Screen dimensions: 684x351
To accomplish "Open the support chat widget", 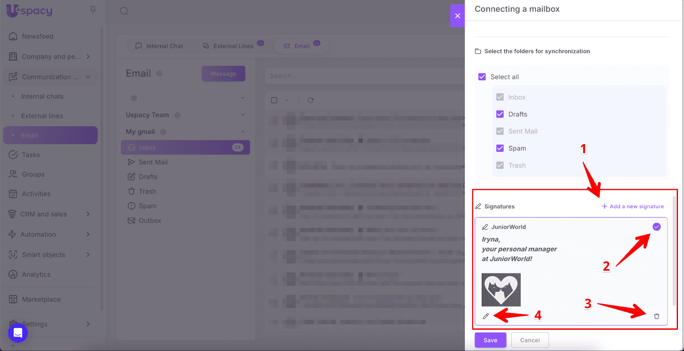I will pos(18,333).
